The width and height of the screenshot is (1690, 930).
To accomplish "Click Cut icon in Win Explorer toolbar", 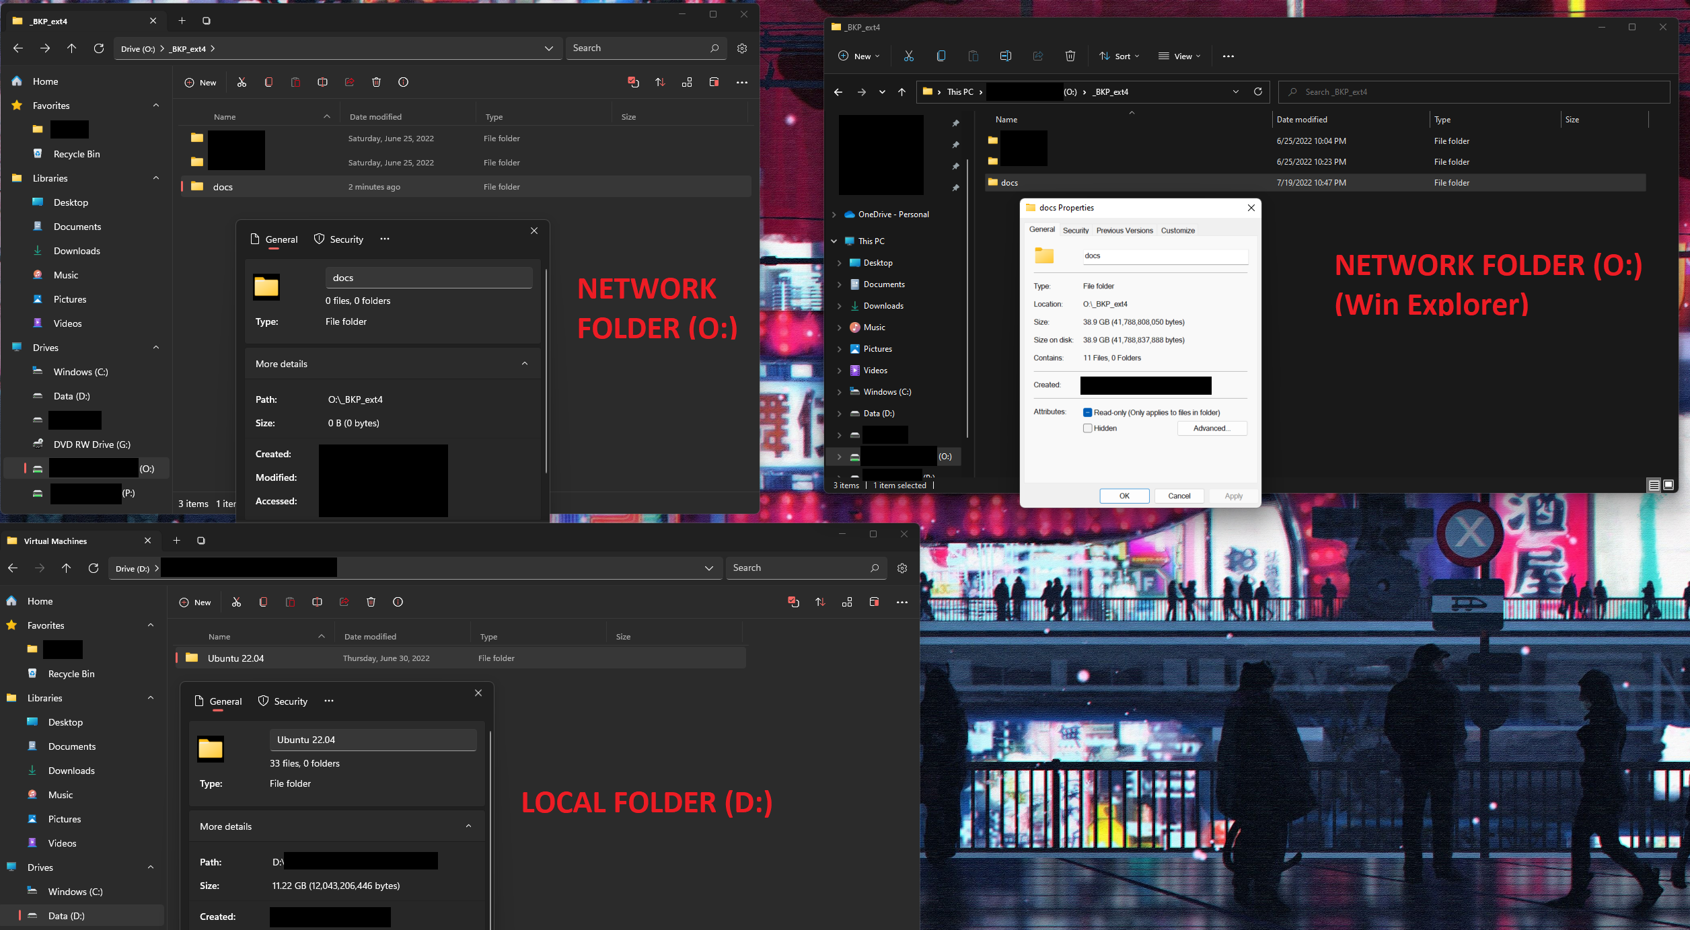I will pyautogui.click(x=908, y=56).
